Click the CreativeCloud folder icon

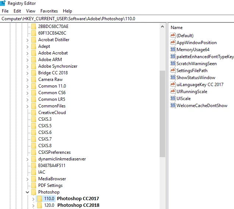tap(33, 113)
